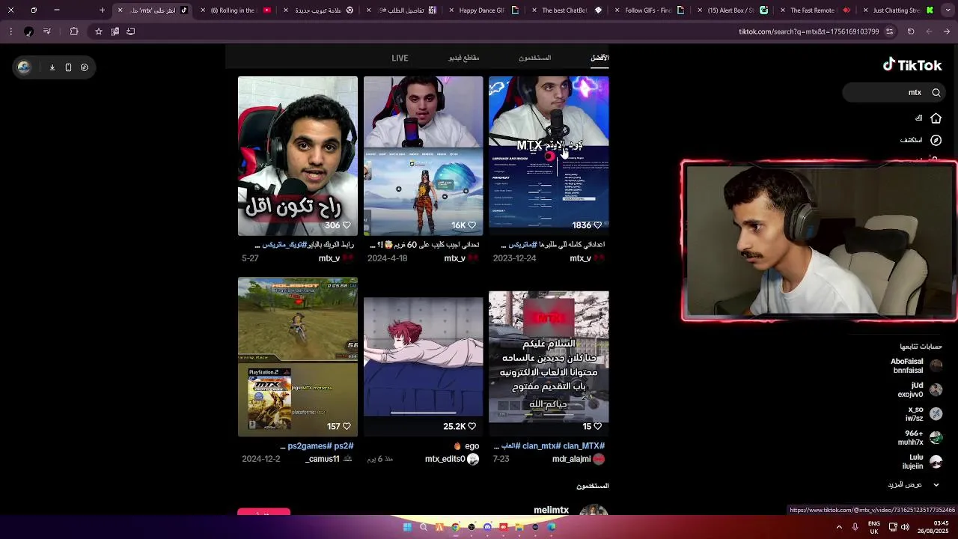Open the PlayStation 2 MTX motocross video thumbnail
The width and height of the screenshot is (958, 539).
[298, 357]
